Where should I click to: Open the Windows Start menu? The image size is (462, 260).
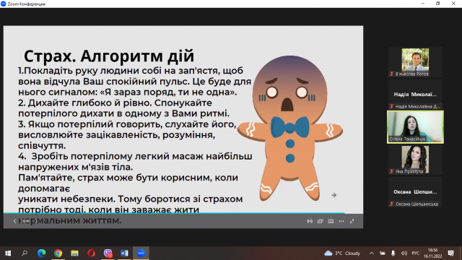[8, 253]
